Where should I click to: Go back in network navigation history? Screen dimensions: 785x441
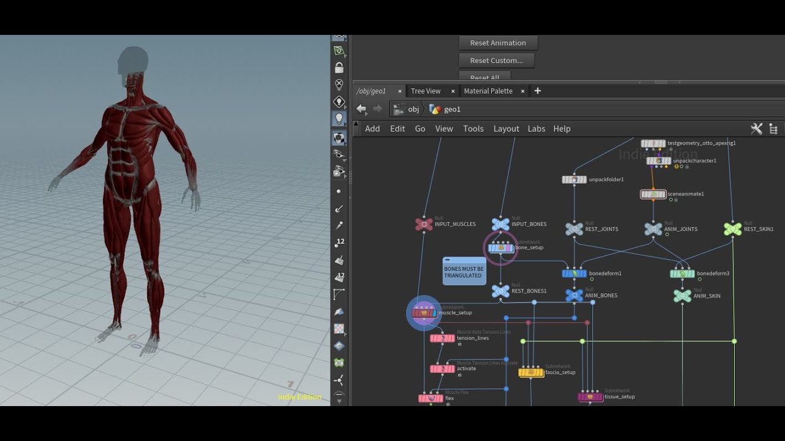[361, 109]
